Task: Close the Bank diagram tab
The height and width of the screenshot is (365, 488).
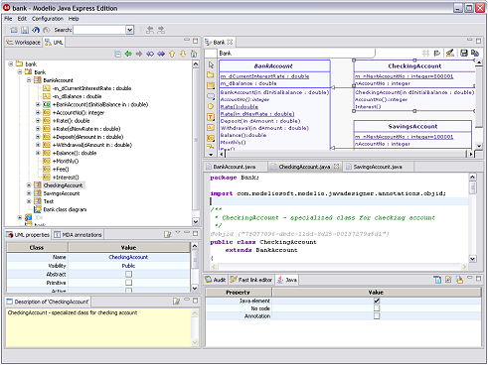Action: [x=230, y=42]
